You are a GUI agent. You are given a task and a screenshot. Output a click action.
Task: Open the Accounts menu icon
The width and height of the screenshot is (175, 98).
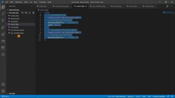point(3,84)
